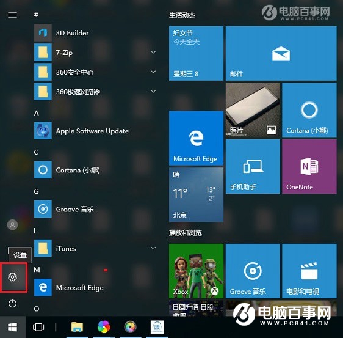The width and height of the screenshot is (343, 338).
Task: Expand the iTunes folder chevron
Action: pos(154,248)
